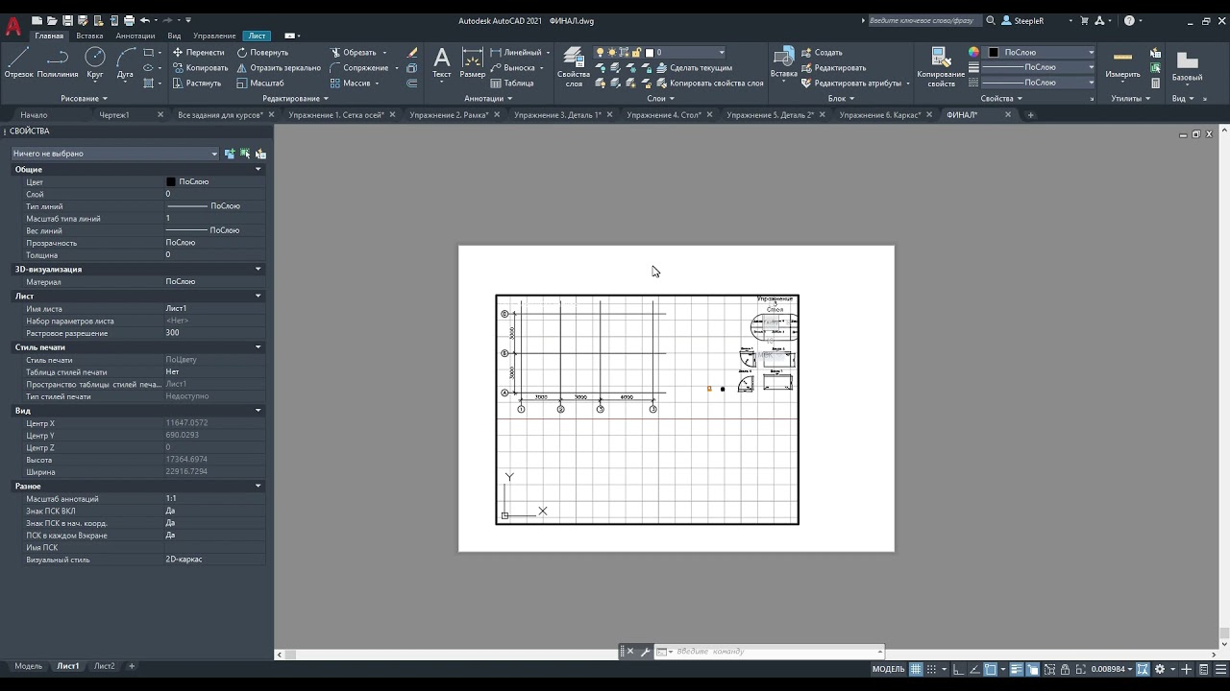Select the Текст text tool
Viewport: 1230px width, 691px height.
442,62
